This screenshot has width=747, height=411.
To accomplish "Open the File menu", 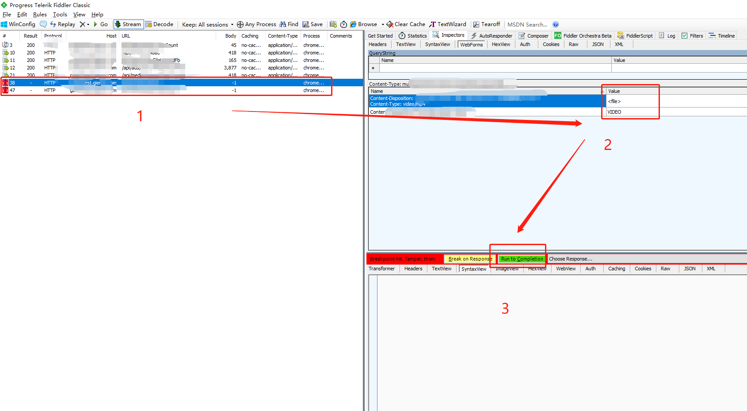I will (x=7, y=15).
